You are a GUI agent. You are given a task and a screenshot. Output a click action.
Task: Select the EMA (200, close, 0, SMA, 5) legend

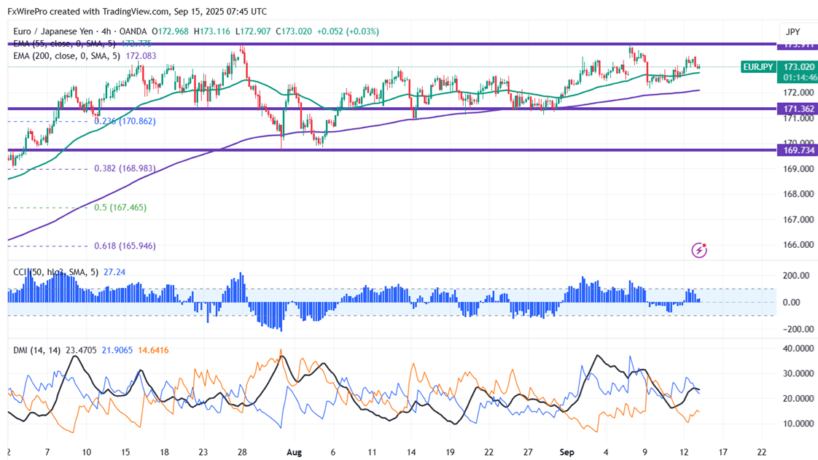(67, 56)
